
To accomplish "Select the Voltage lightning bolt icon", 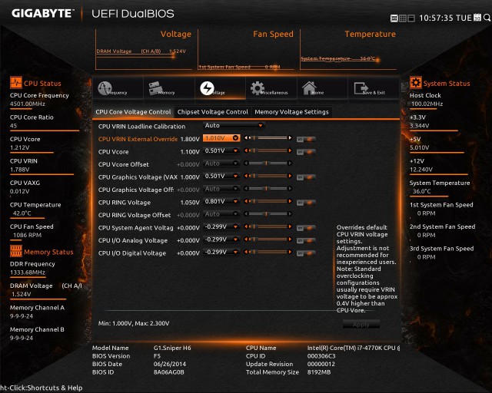I will tap(207, 88).
